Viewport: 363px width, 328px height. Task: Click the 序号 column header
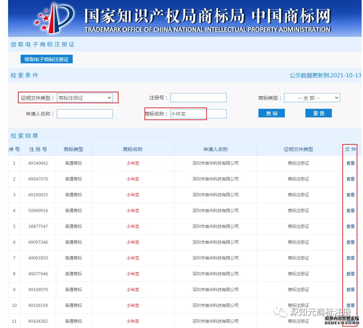click(14, 149)
